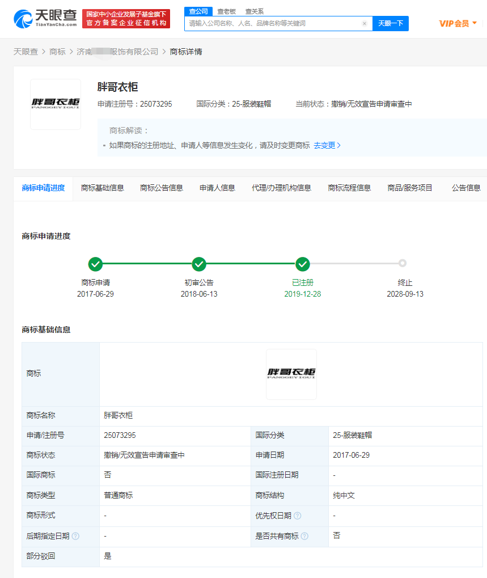
Task: Click the 2018-06-13 date under 初审公告
Action: [199, 294]
